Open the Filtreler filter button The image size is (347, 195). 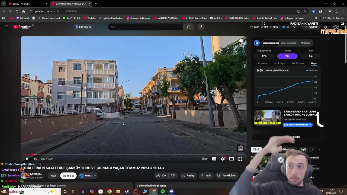tap(83, 27)
